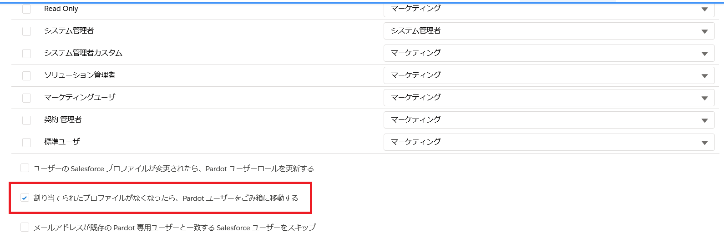The width and height of the screenshot is (724, 248).
Task: Click dropdown arrow in 標準ユーザ row
Action: tap(704, 143)
